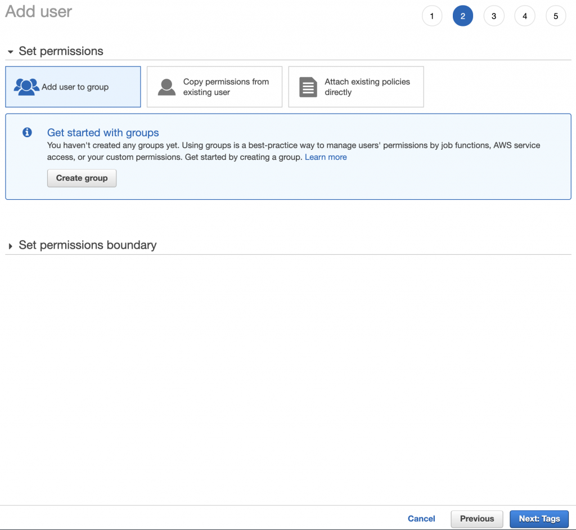Switch permissions mode to copy from existing user
This screenshot has width=576, height=530.
pos(214,87)
